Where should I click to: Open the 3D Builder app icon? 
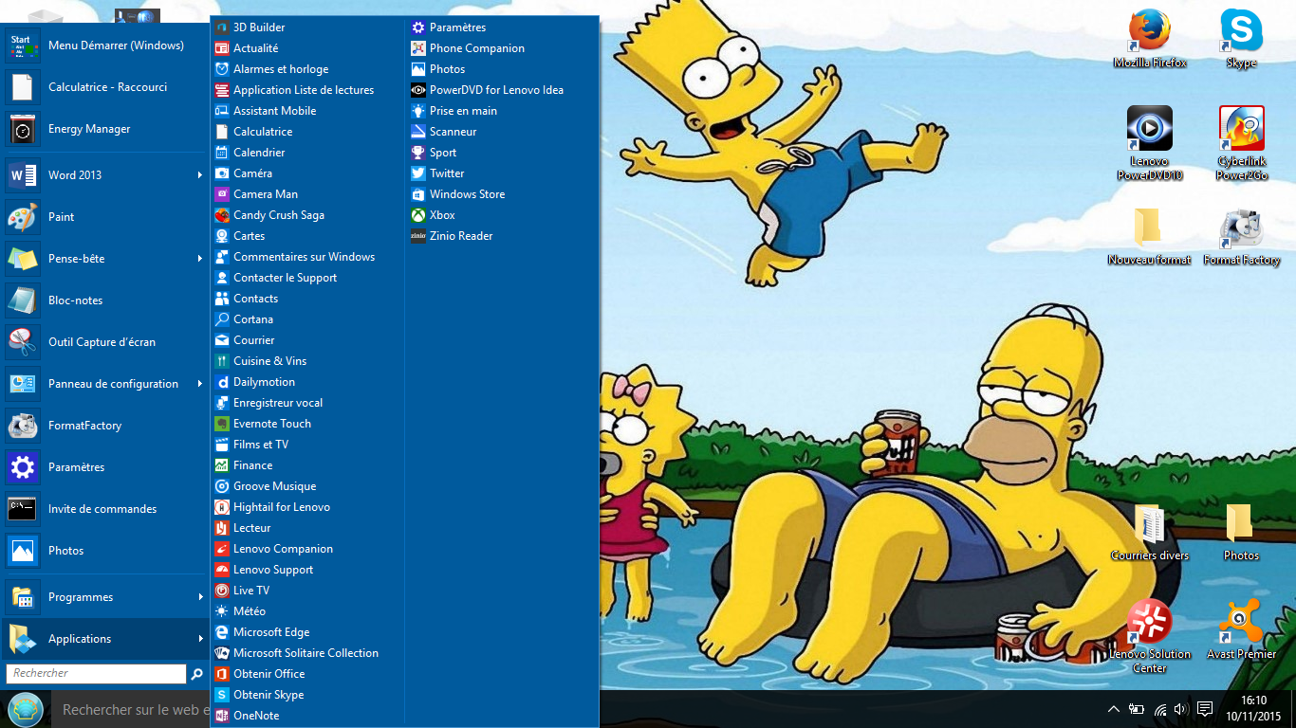pos(222,27)
